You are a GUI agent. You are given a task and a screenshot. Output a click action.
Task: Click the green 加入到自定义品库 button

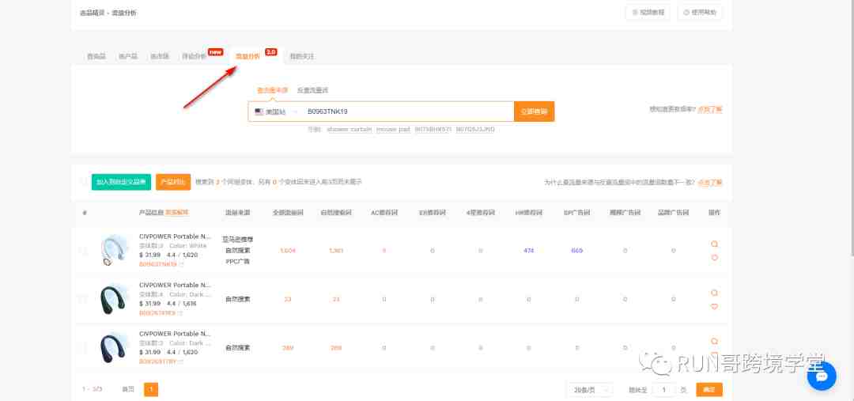121,182
